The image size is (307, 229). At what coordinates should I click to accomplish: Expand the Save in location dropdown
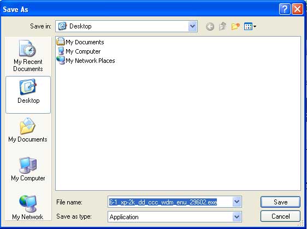(x=192, y=26)
